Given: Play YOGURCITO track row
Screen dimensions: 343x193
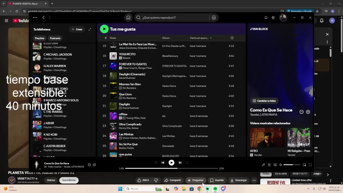Looking at the screenshot, I should pos(171,56).
